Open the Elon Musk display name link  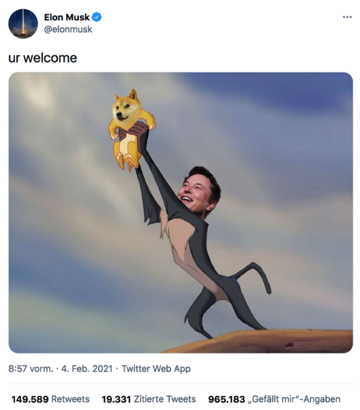coord(67,18)
